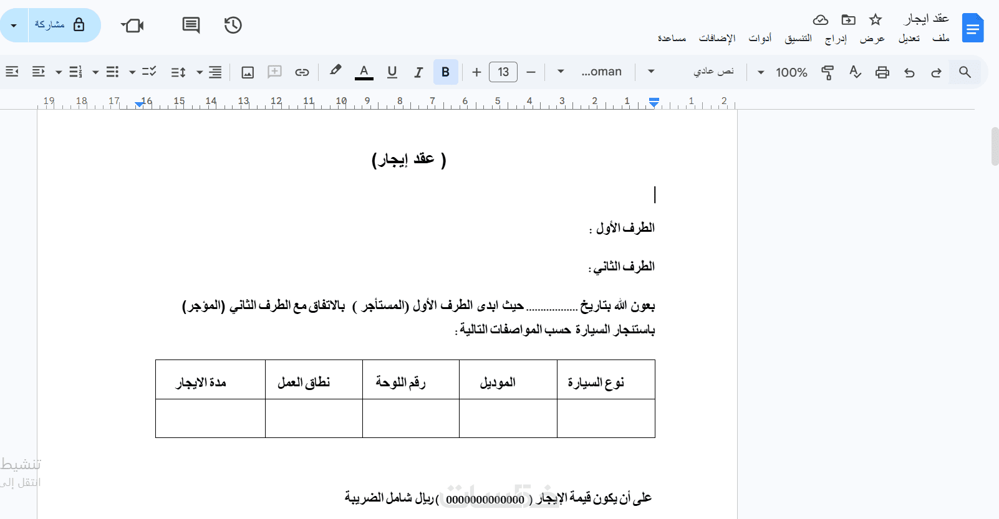Screen dimensions: 999x519
Task: Undo the last action
Action: [909, 72]
